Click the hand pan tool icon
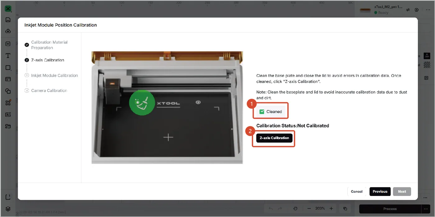Image resolution: width=435 pixels, height=217 pixels. coord(295,209)
